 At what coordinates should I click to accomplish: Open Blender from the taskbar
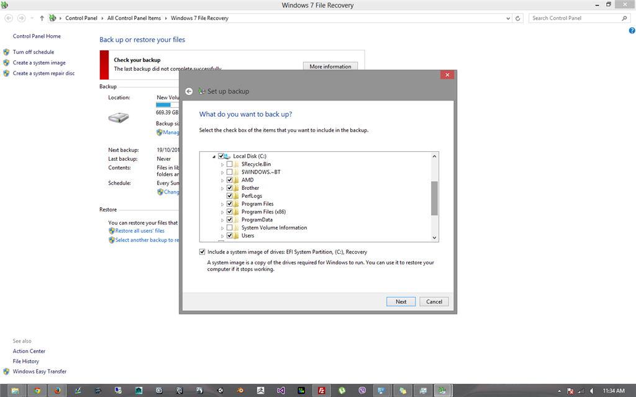click(240, 391)
